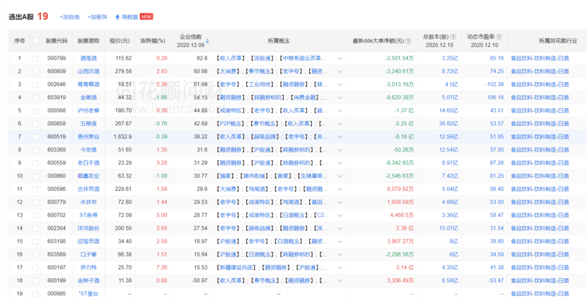The height and width of the screenshot is (300, 587).
Task: Expand the concept list for 口子窖
Action: click(x=340, y=254)
